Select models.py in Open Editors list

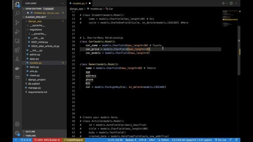coord(44,13)
